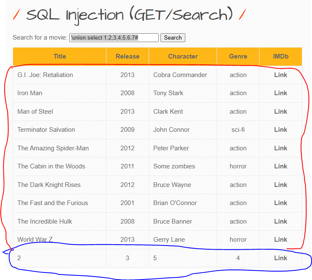Screen dimensions: 312x280
Task: Select The Dark Knight Rises title
Action: (x=49, y=185)
